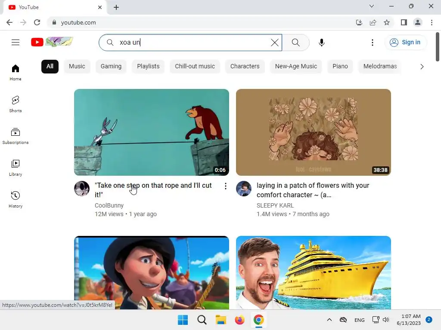
Task: Bookmark this tab with the star
Action: 387,22
